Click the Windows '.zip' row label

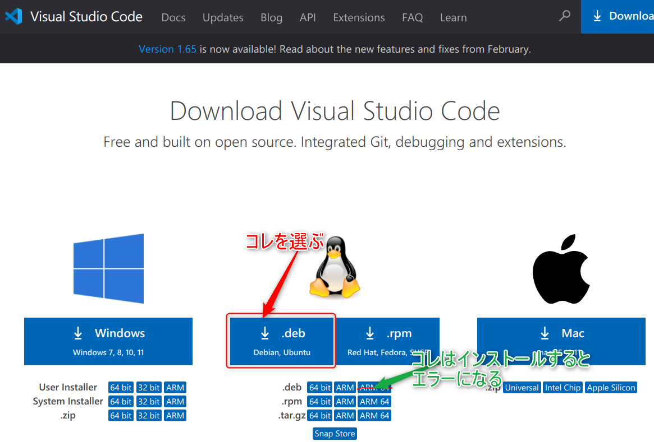click(68, 415)
